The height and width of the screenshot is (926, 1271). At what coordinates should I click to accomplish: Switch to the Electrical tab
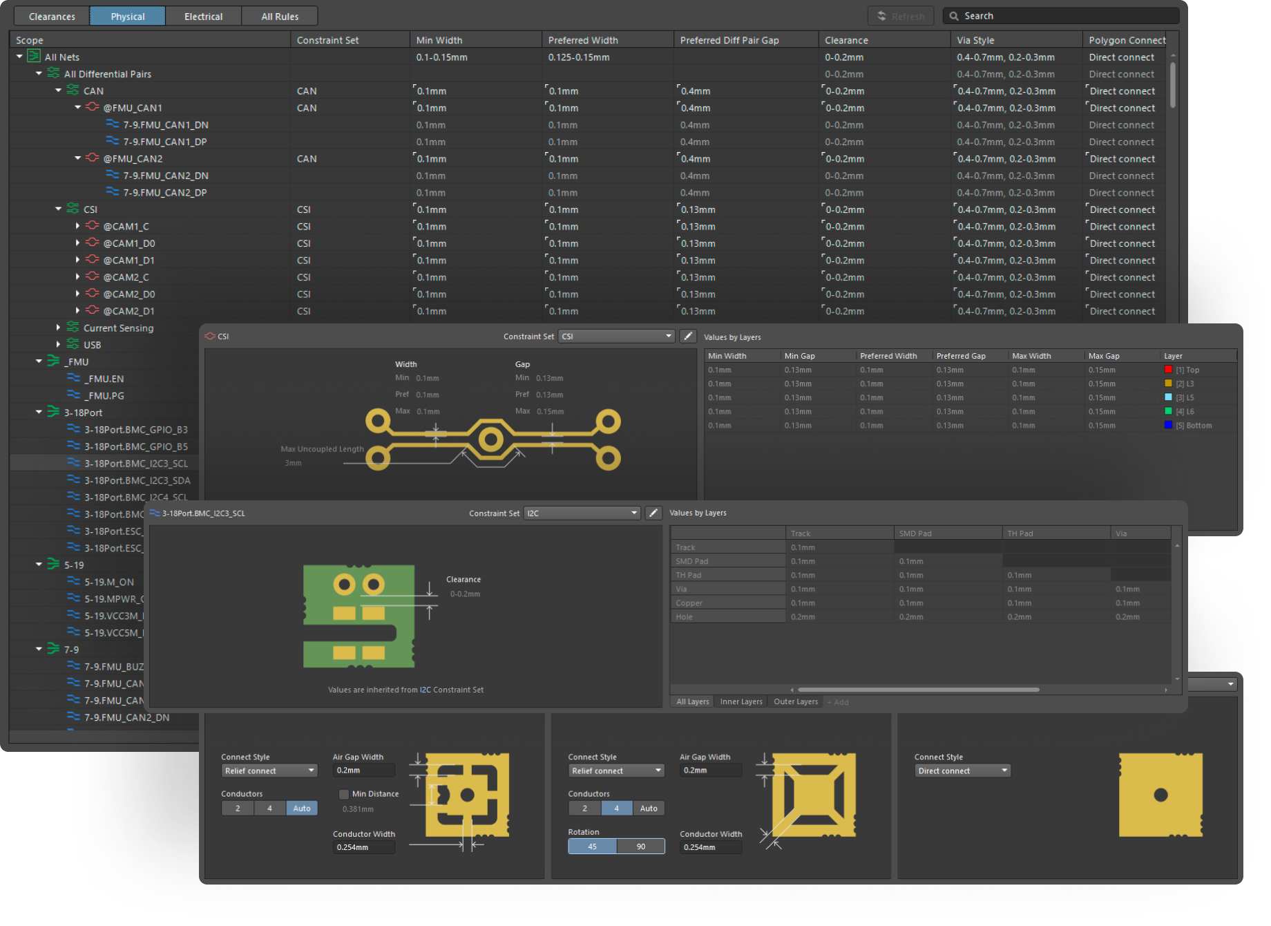(203, 16)
